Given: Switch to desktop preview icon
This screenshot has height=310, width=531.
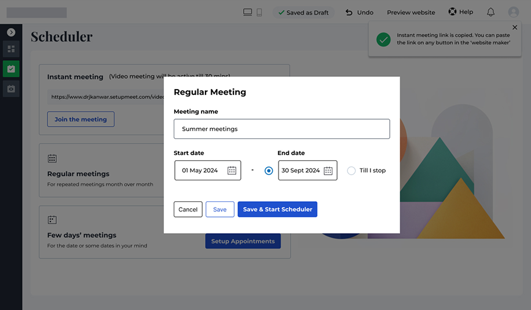Looking at the screenshot, I should [x=248, y=12].
